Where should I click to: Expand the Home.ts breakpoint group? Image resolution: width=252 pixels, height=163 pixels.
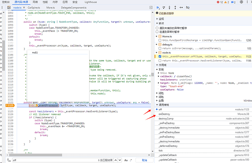(x=157, y=36)
